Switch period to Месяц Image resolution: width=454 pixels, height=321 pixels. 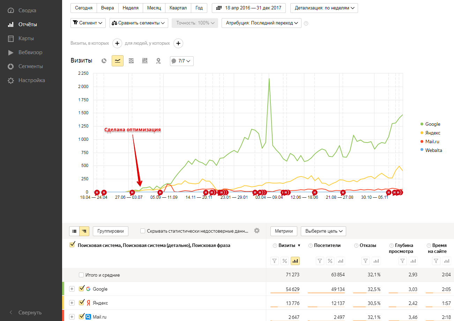pos(154,8)
